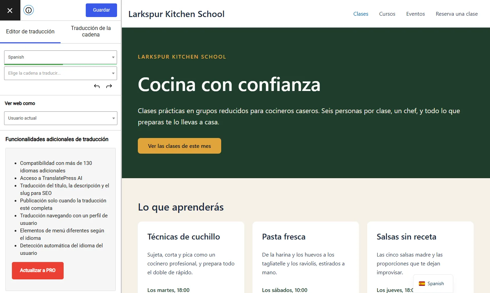Click 'Compatibilidad con más de 130 idiomas' item
The height and width of the screenshot is (293, 490).
[56, 167]
